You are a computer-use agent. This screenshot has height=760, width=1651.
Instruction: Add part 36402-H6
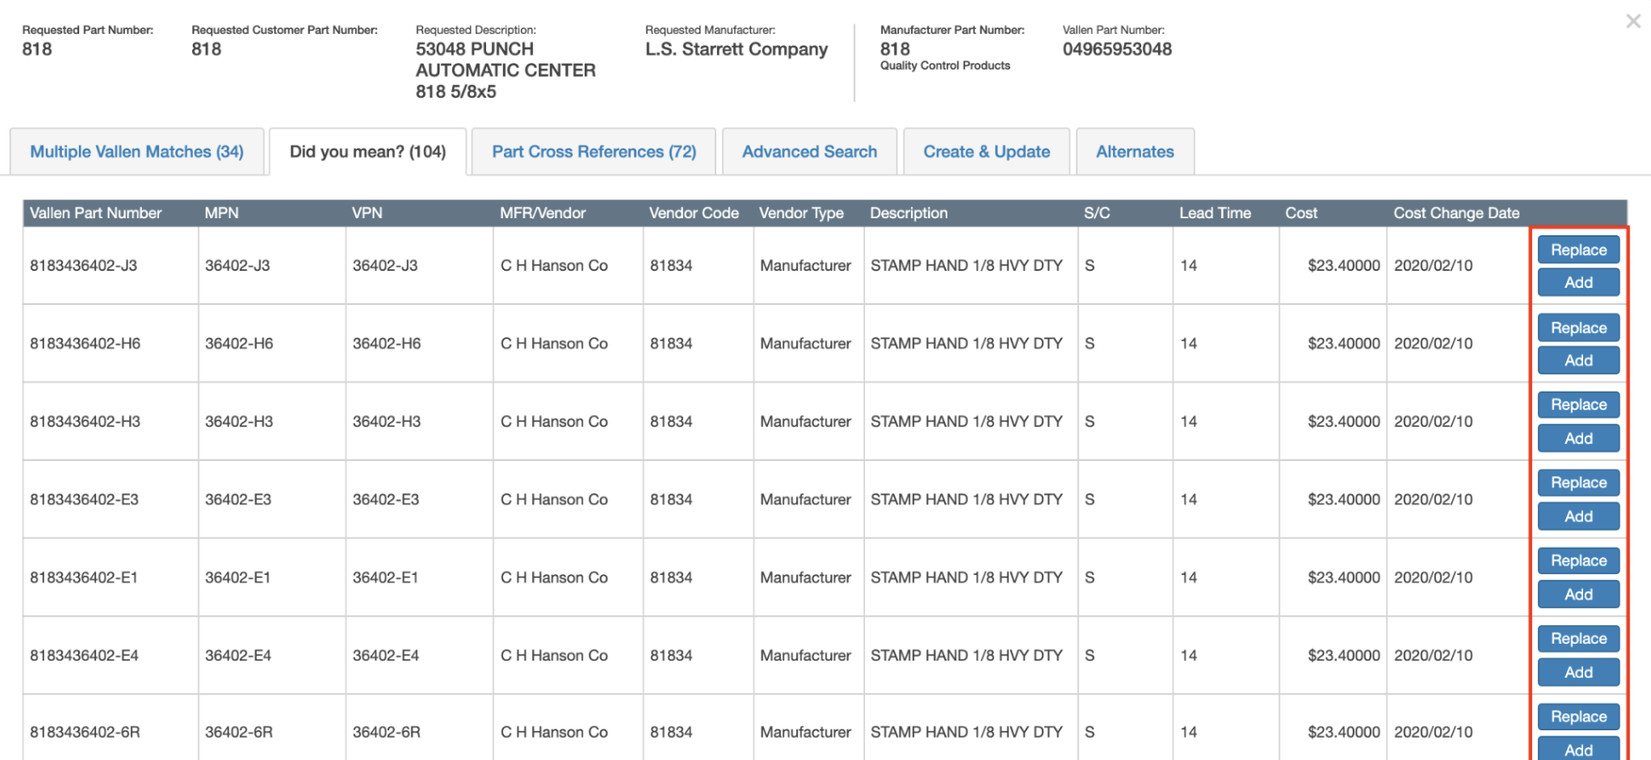tap(1578, 361)
